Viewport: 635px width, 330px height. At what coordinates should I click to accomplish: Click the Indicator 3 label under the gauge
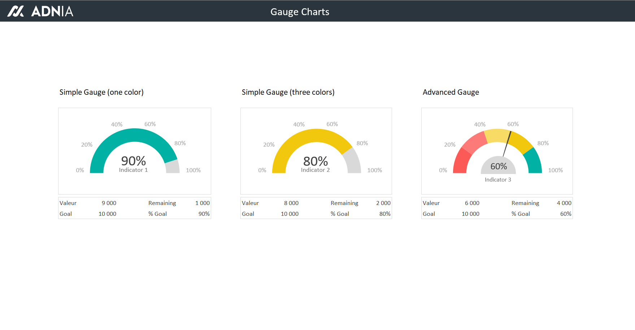[498, 180]
